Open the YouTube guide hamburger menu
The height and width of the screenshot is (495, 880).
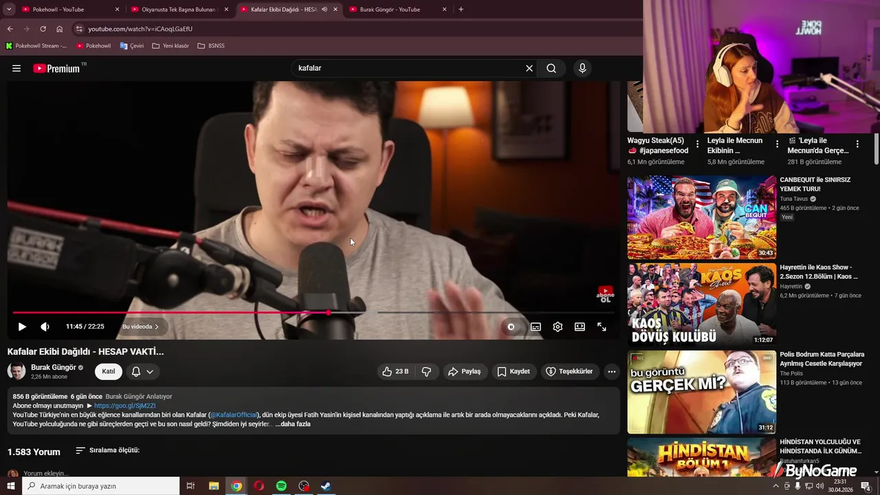[16, 68]
